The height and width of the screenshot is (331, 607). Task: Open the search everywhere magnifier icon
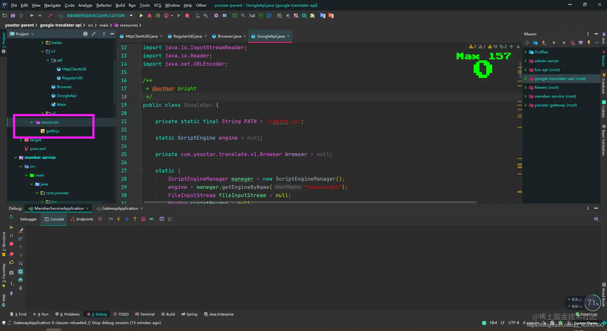243,16
